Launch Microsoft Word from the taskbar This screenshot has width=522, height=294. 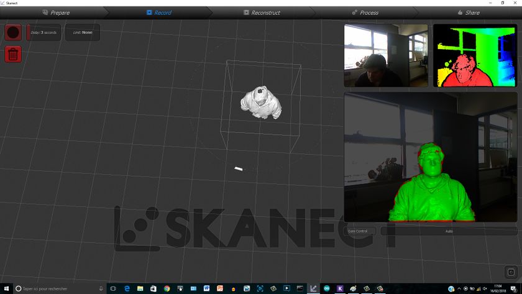point(207,288)
